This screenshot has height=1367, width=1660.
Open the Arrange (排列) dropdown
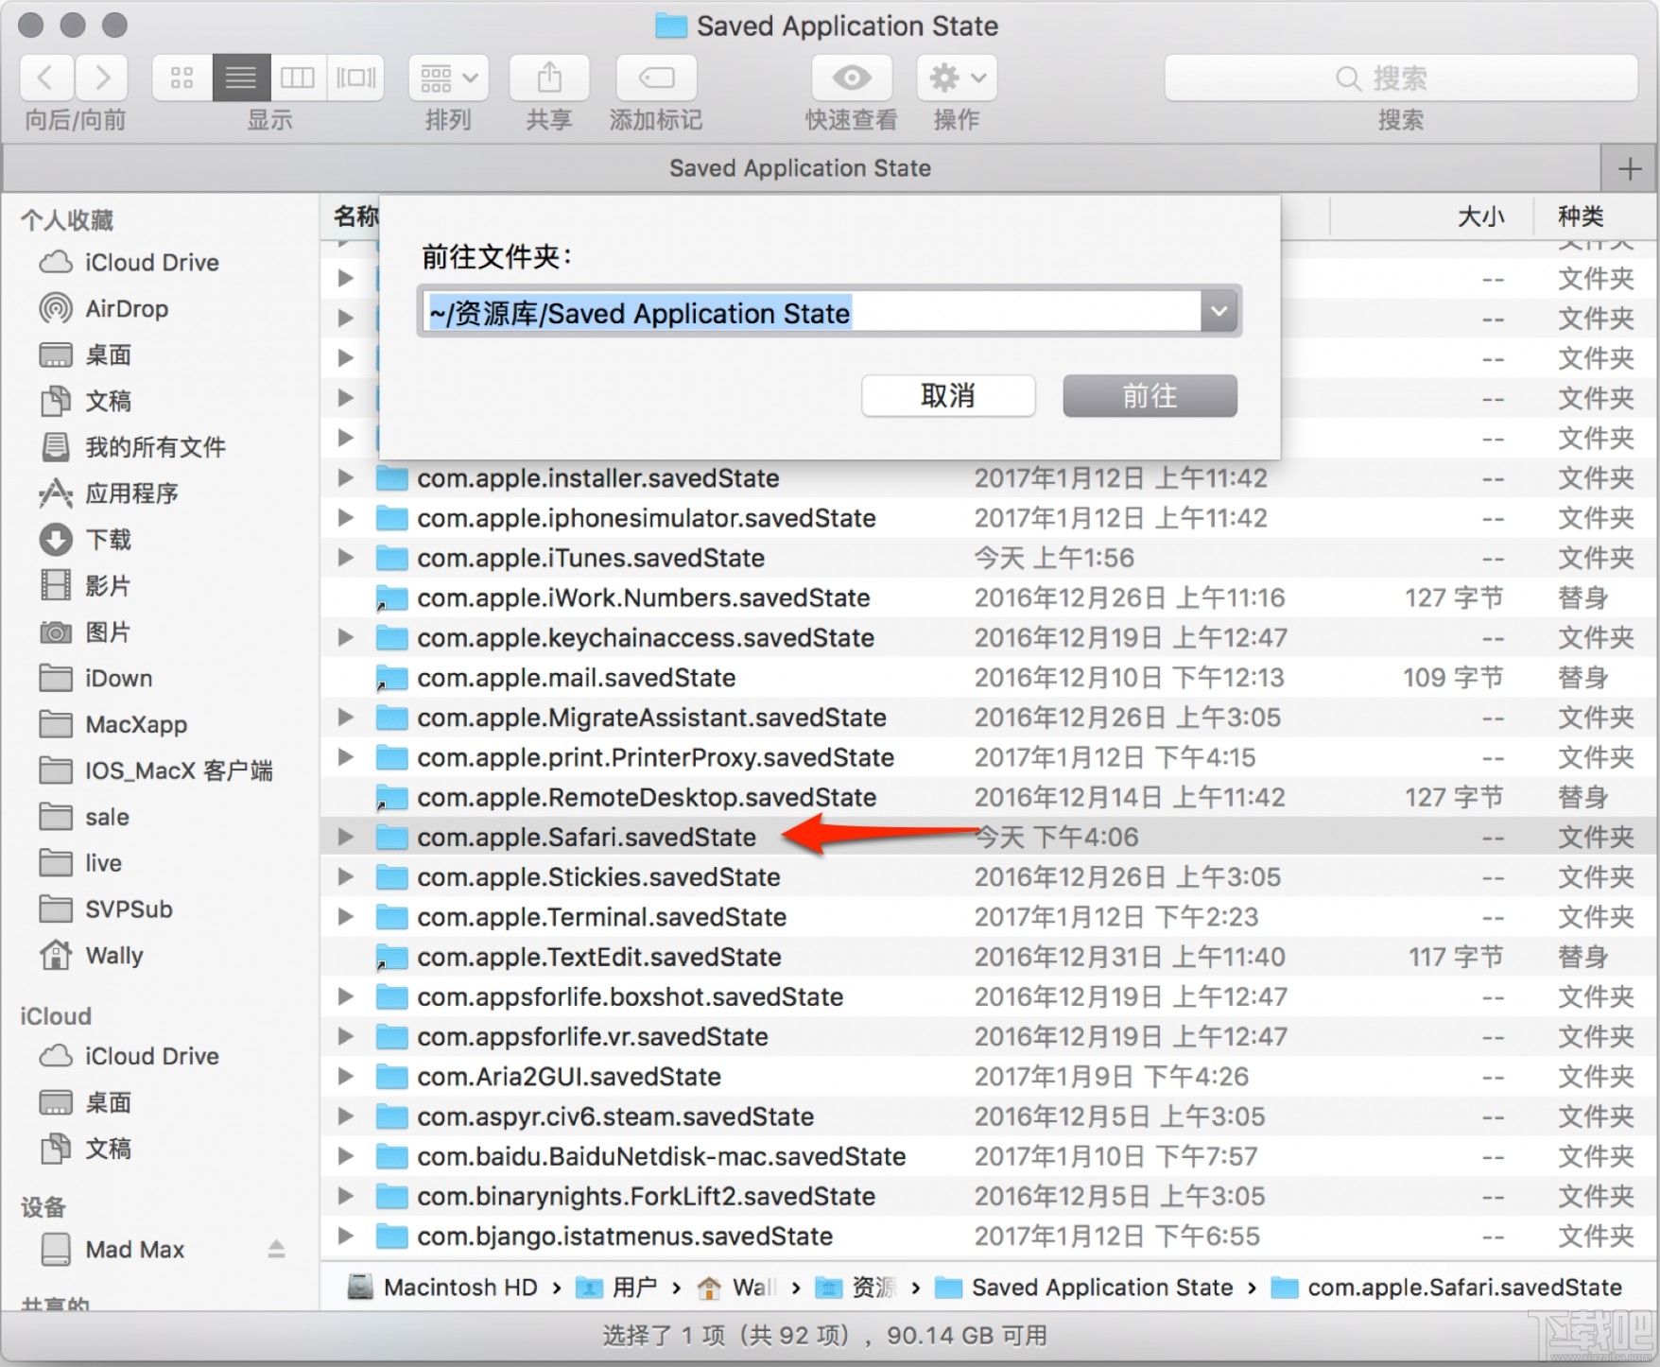click(x=446, y=78)
